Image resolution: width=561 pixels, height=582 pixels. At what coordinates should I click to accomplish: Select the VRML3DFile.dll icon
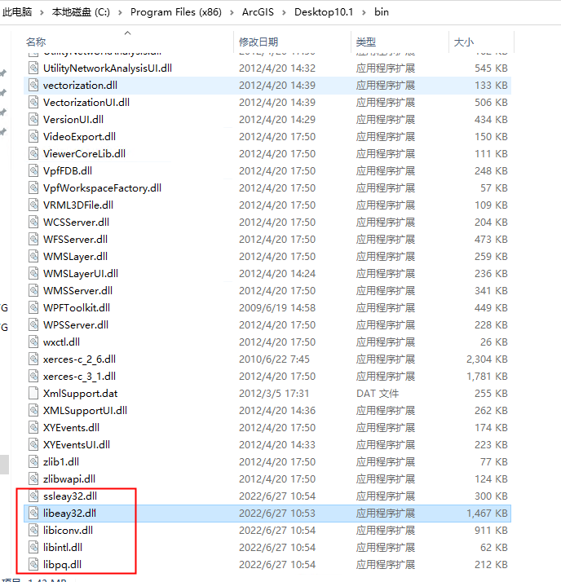(x=33, y=205)
